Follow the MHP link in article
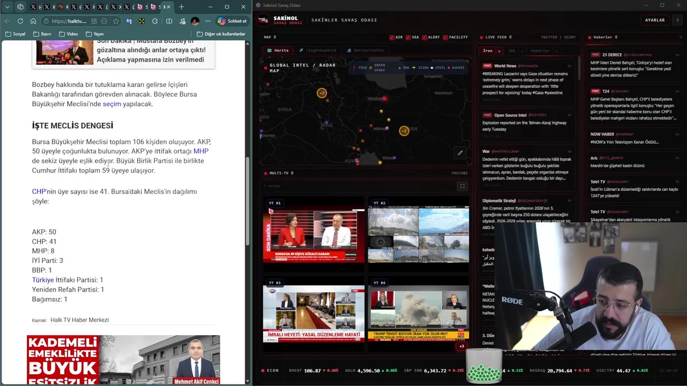 (201, 151)
